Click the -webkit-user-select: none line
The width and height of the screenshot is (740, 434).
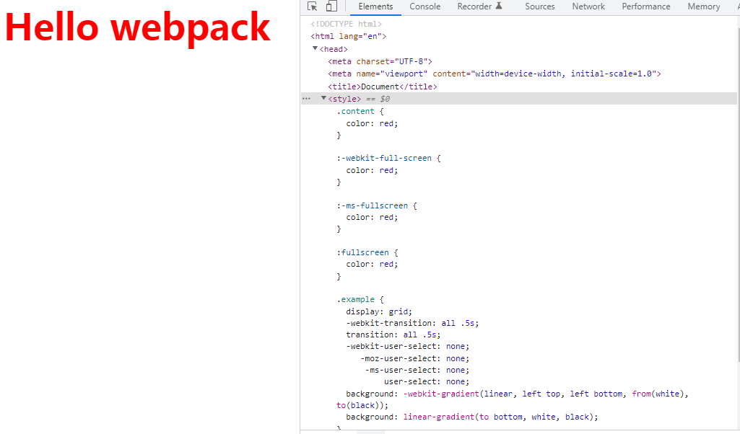tap(408, 346)
